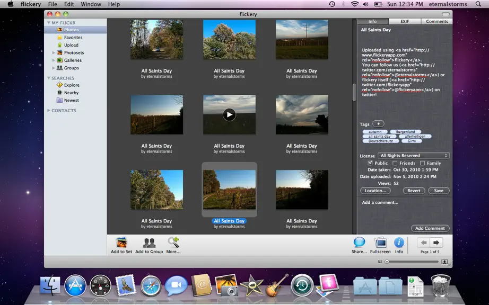
Task: Enter Fullscreen view icon
Action: [x=380, y=243]
